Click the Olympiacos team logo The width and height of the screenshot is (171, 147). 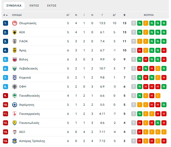point(14,23)
